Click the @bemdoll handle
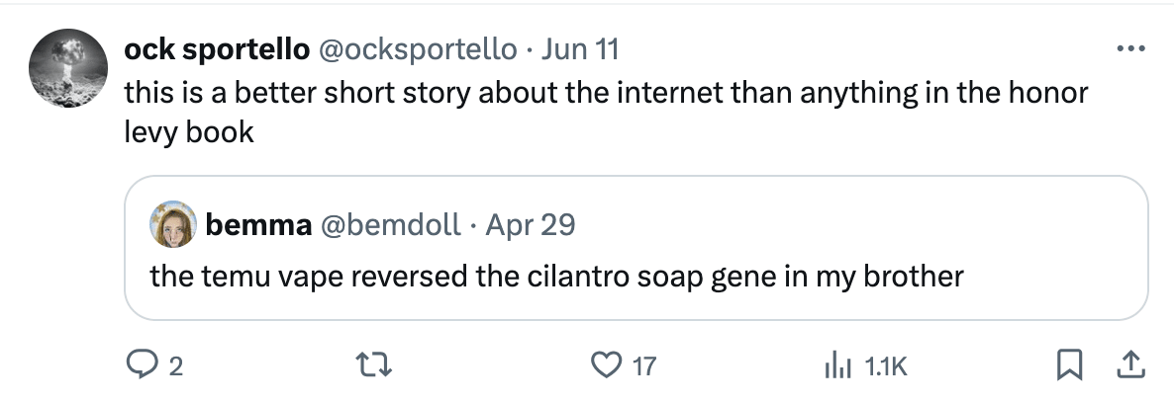The height and width of the screenshot is (403, 1174). click(x=389, y=225)
